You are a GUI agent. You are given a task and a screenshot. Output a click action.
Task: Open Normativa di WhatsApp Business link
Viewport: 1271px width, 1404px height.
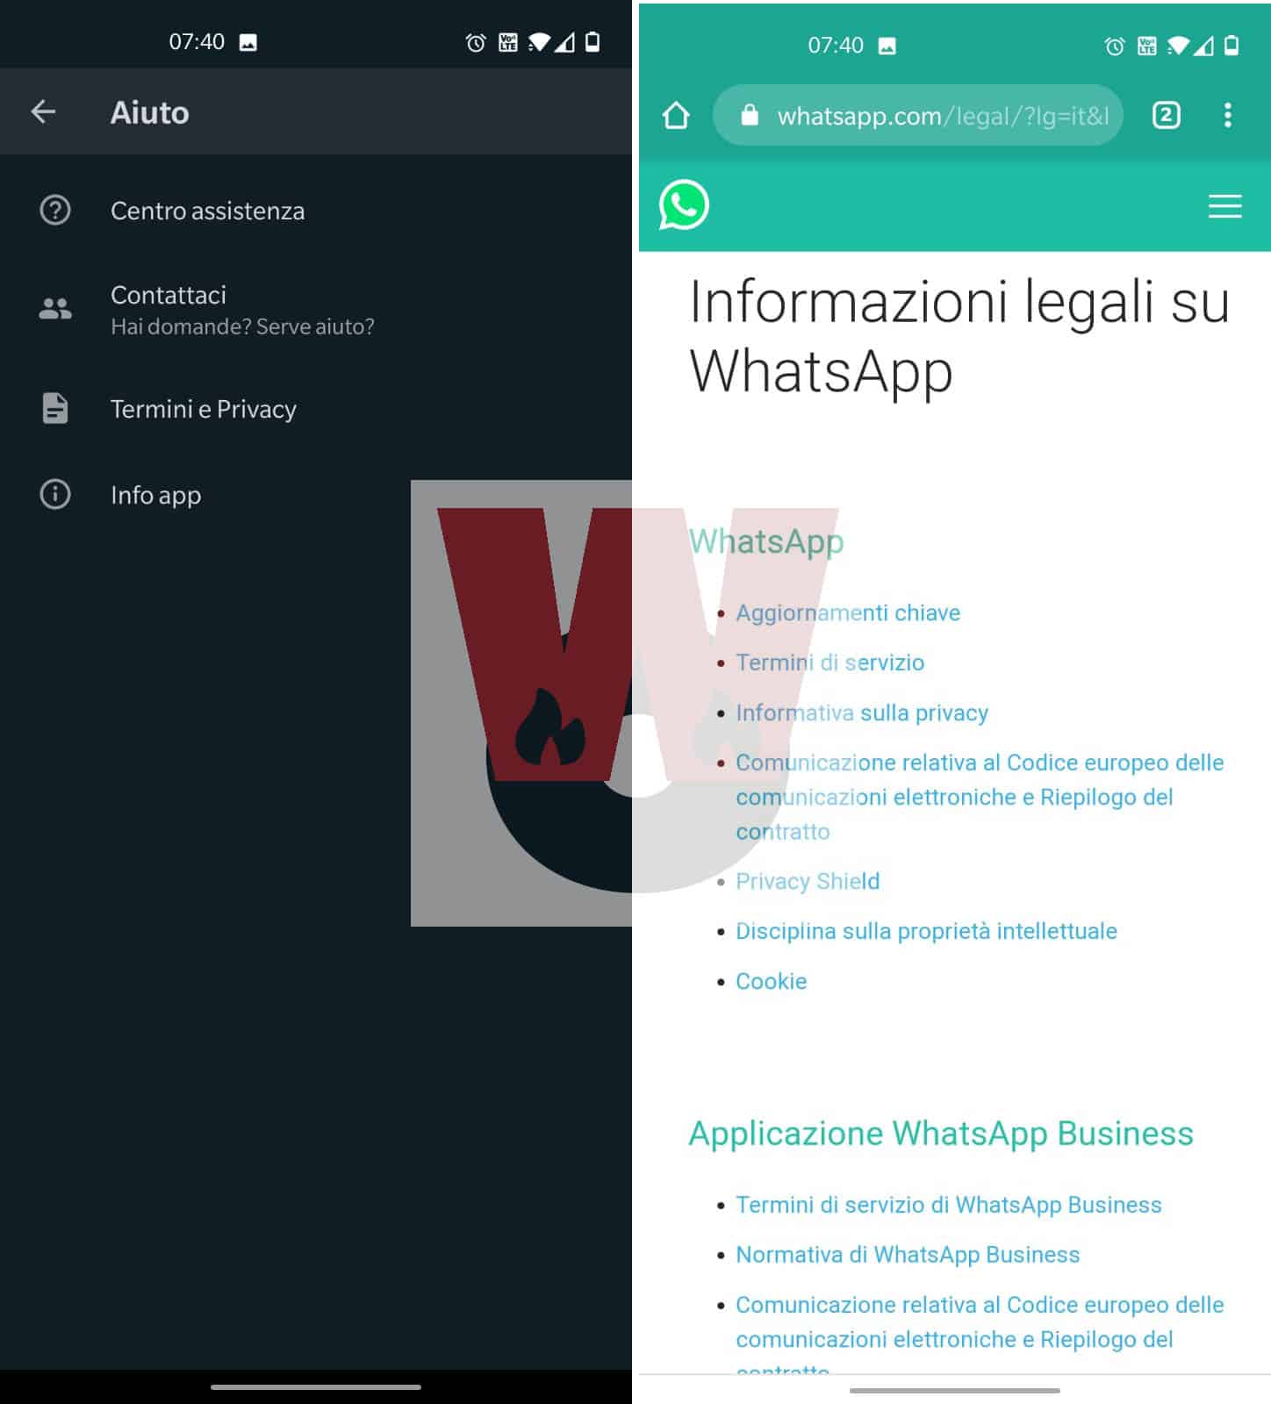[x=908, y=1255]
